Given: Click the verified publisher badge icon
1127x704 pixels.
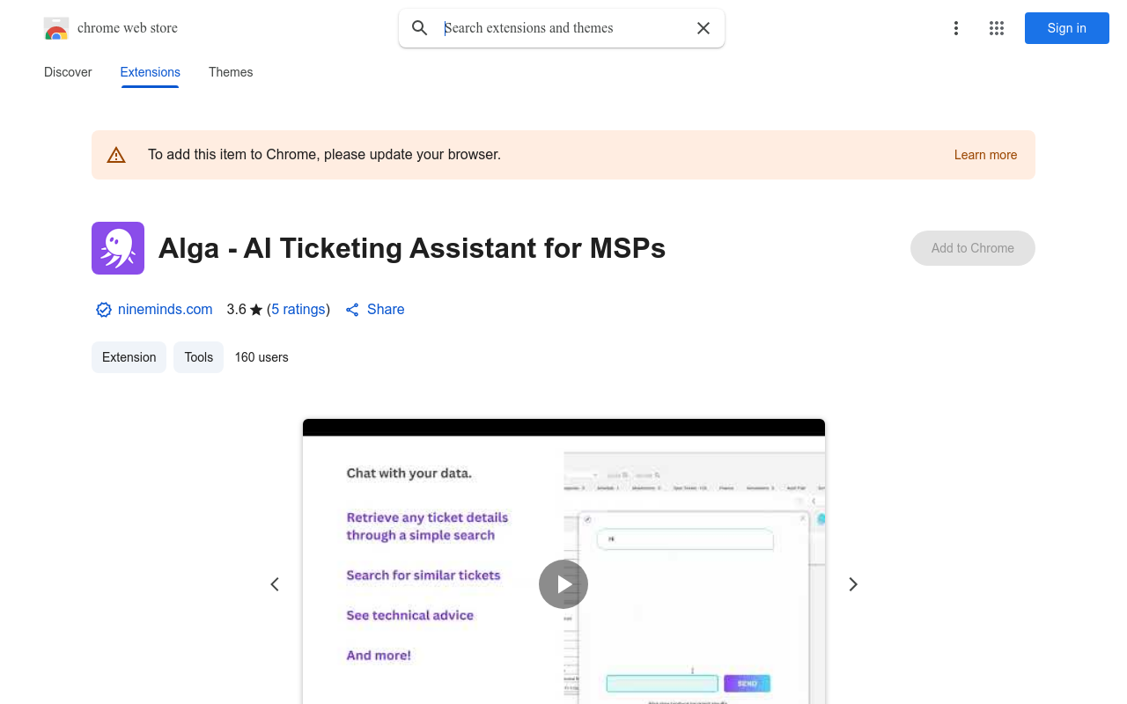Looking at the screenshot, I should click(104, 310).
